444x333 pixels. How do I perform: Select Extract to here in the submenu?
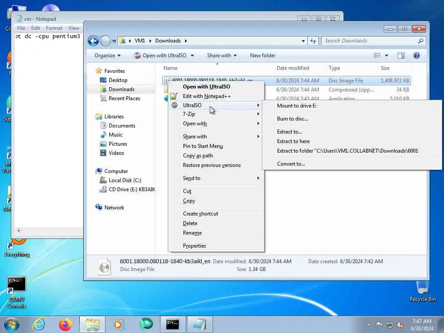point(352,141)
